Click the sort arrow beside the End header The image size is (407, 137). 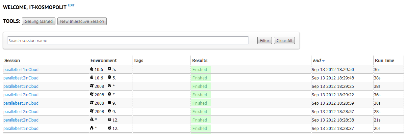pyautogui.click(x=323, y=61)
